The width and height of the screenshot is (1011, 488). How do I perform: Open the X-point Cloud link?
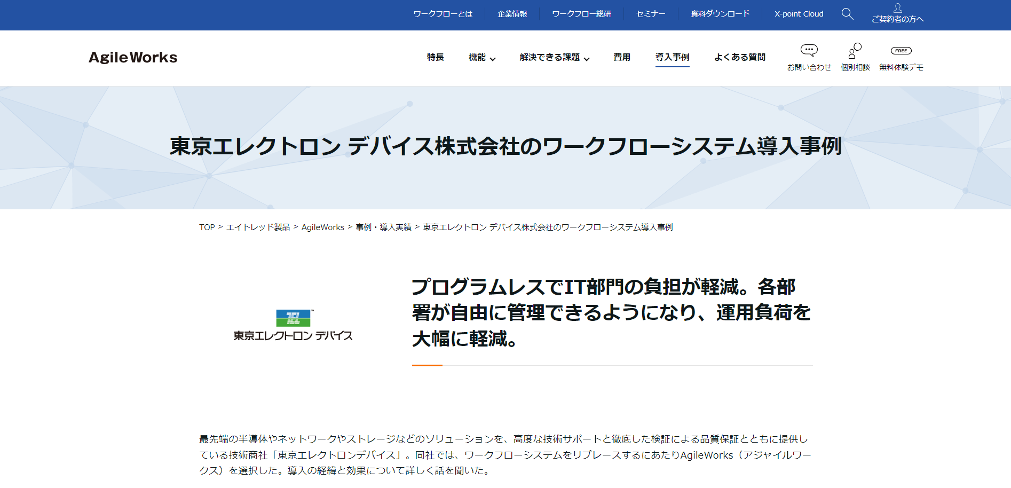coord(799,14)
